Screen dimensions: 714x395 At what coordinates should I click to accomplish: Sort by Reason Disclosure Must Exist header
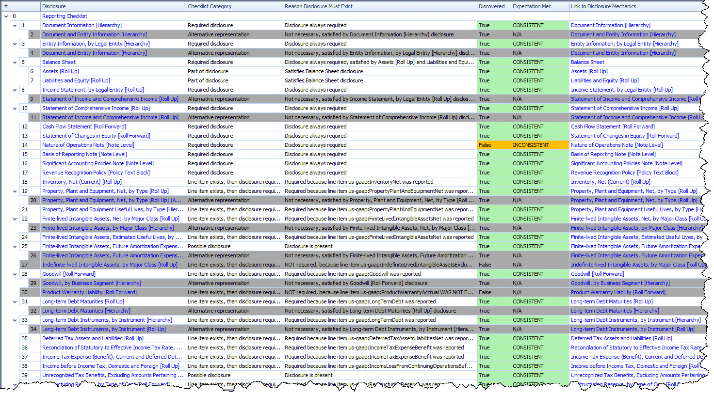[380, 6]
